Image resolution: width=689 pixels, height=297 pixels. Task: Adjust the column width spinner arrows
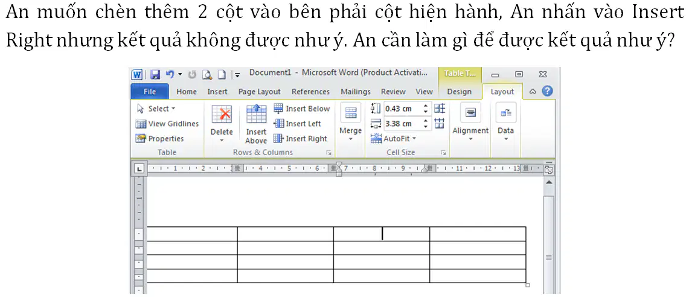pyautogui.click(x=425, y=124)
